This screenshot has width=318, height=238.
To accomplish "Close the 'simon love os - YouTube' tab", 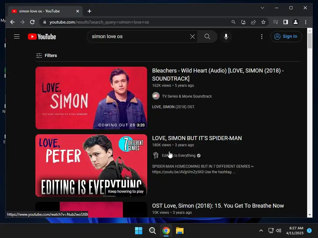I will click(77, 11).
